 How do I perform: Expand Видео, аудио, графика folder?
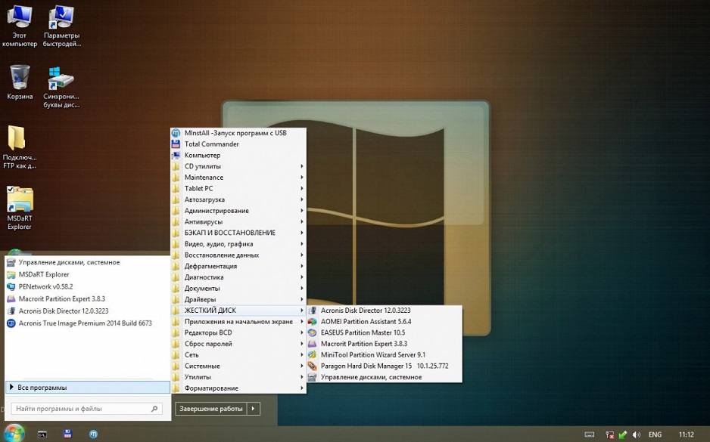[238, 243]
